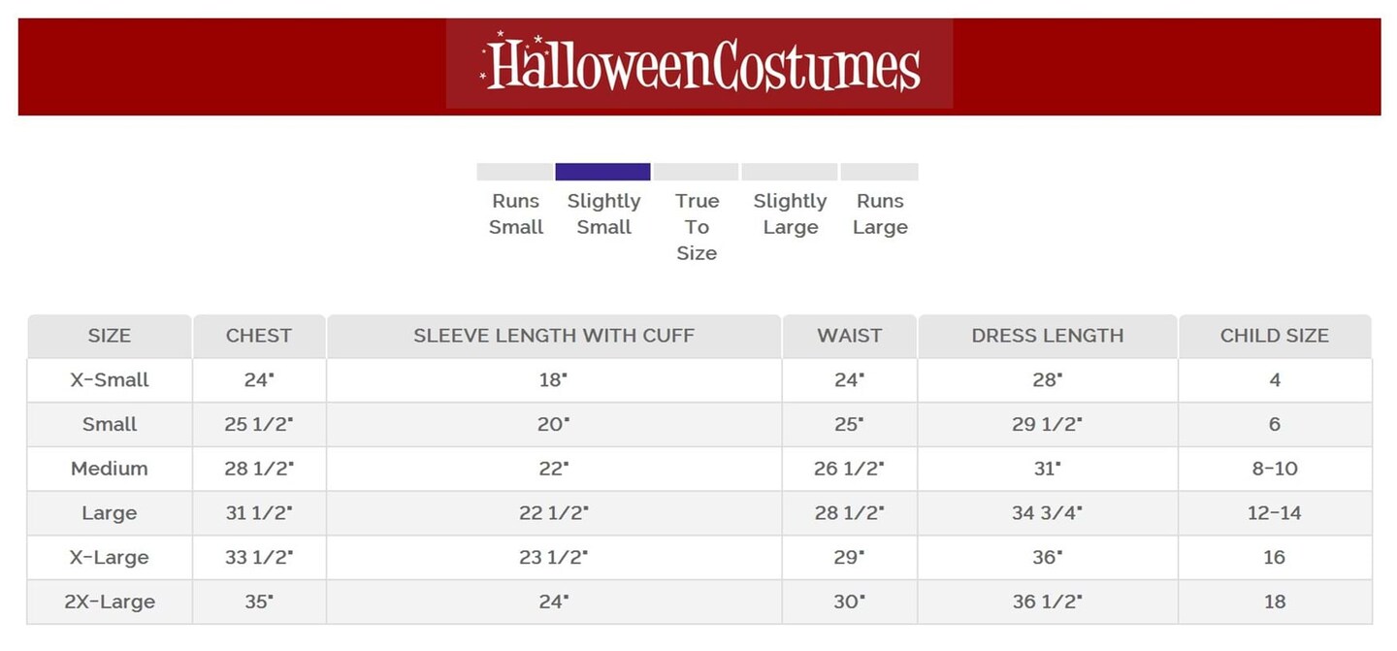
Task: Select the Small size row label
Action: pos(110,425)
